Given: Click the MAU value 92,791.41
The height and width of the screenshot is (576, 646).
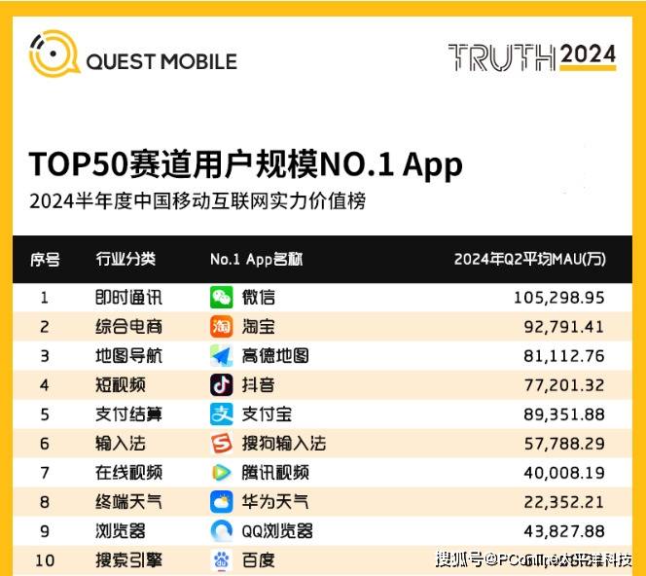Looking at the screenshot, I should point(564,327).
